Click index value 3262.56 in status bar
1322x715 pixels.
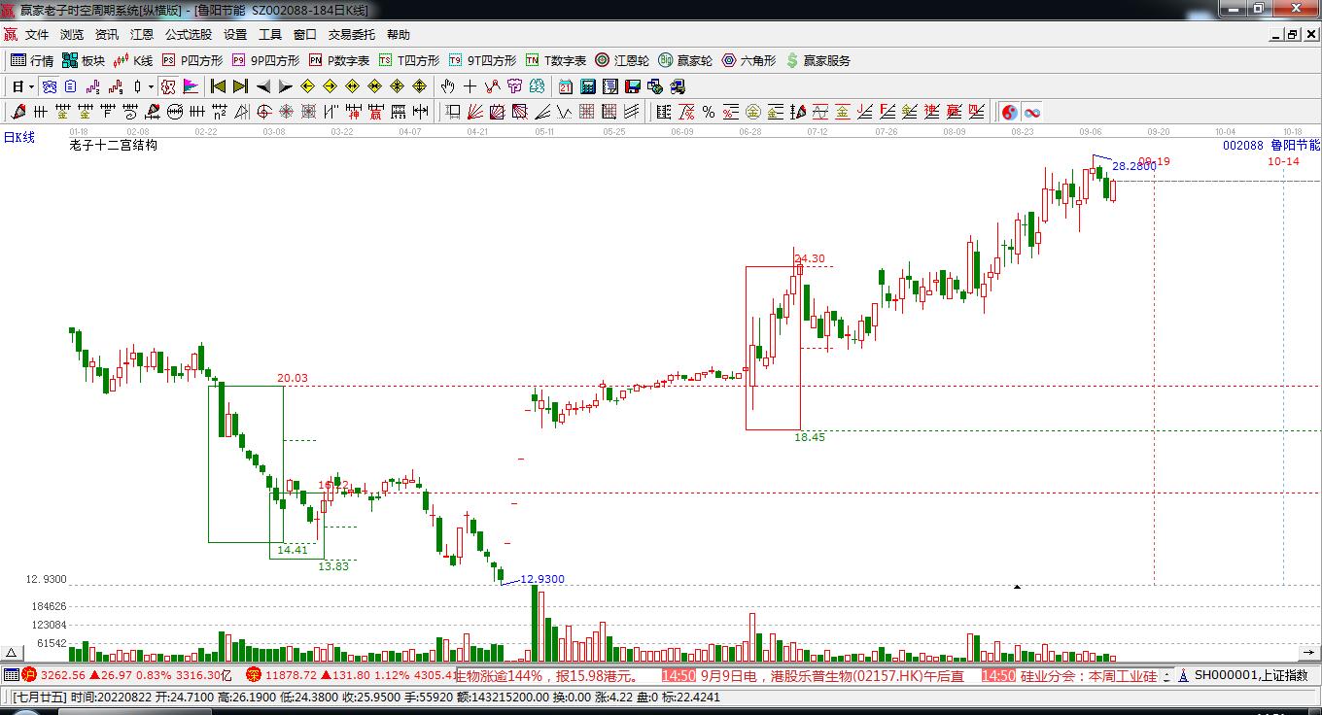[63, 675]
